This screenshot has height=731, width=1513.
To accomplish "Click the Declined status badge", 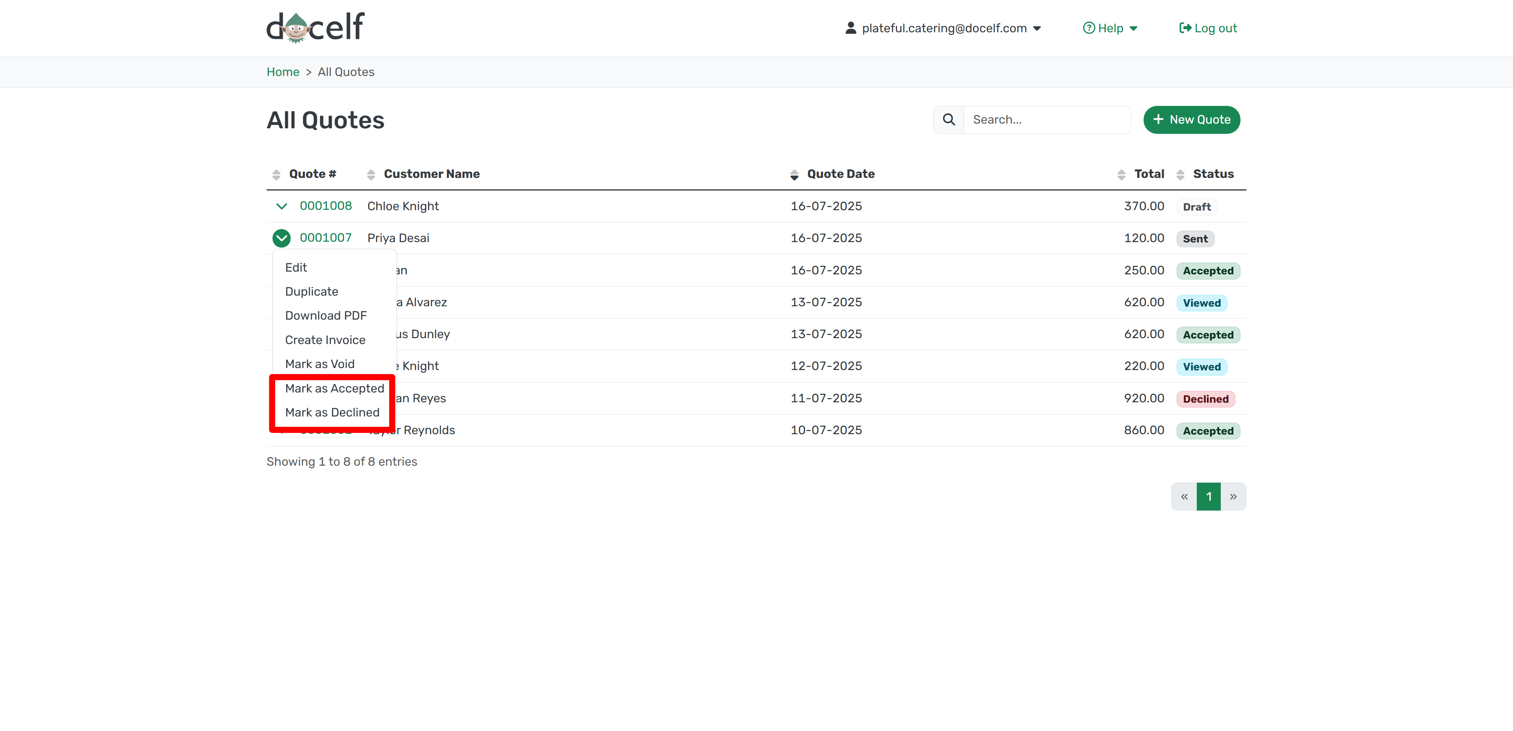I will click(x=1206, y=399).
